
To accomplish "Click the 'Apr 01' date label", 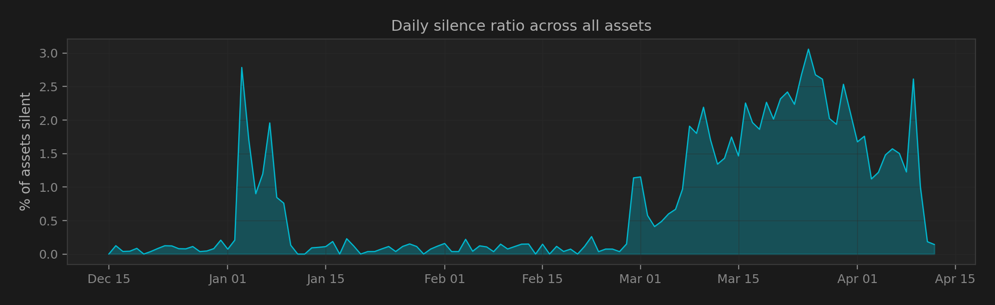I will click(x=857, y=279).
